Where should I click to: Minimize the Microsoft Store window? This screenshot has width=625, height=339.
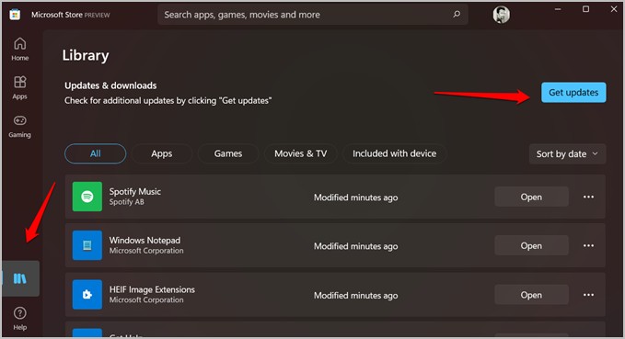tap(558, 9)
